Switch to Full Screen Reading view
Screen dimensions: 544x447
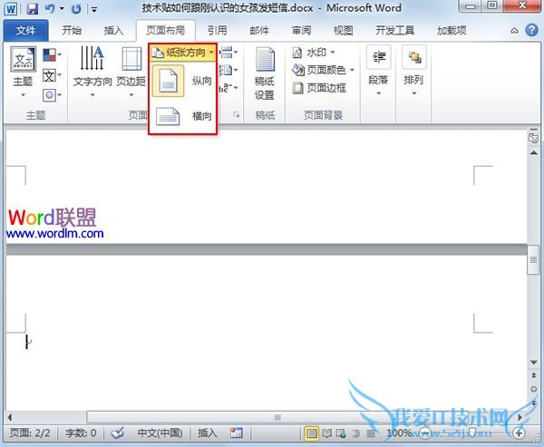tap(326, 433)
